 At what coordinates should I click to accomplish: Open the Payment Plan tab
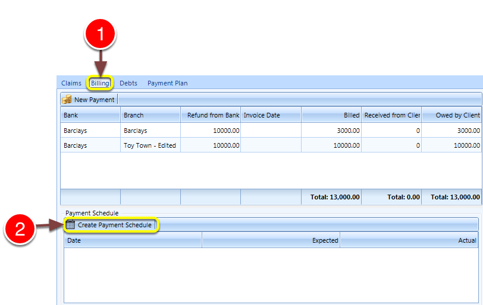168,83
